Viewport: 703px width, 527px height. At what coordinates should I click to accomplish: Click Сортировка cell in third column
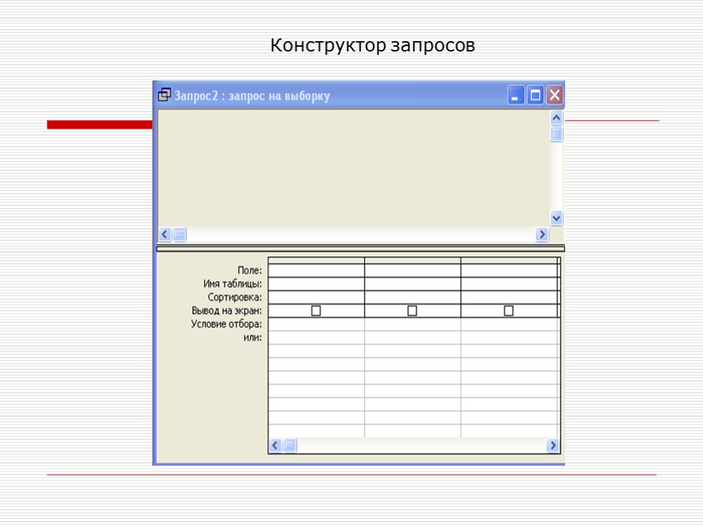[509, 298]
